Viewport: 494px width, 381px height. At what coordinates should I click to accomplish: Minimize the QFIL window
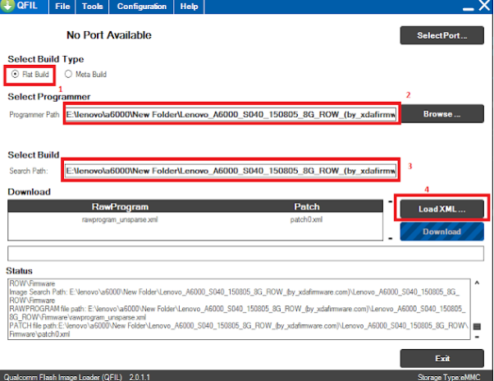coord(469,9)
